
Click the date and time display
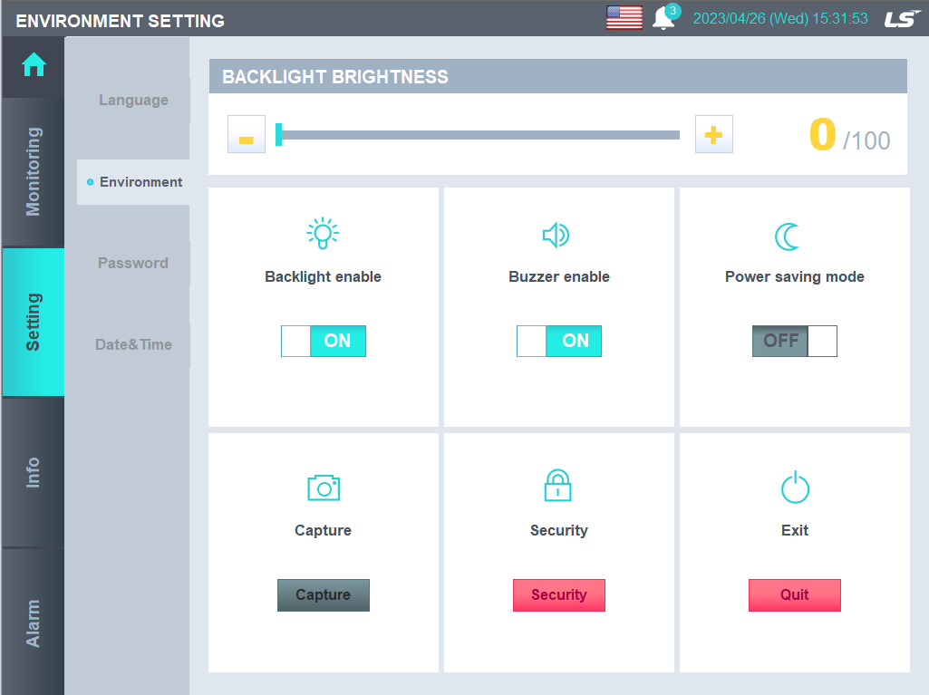(x=780, y=18)
